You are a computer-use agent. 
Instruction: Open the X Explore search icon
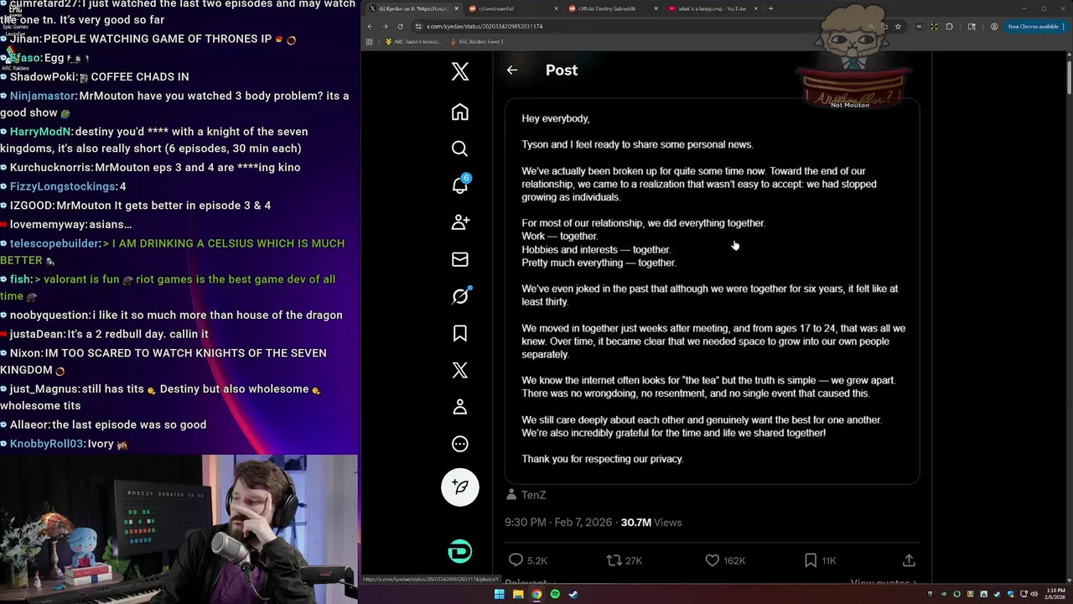pyautogui.click(x=459, y=148)
